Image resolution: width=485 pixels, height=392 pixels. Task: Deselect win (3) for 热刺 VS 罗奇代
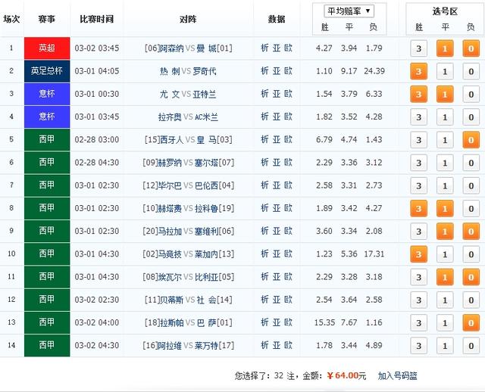418,71
